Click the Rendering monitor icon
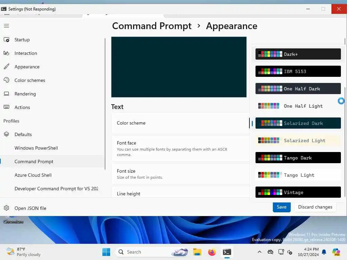347x260 pixels. 6,93
